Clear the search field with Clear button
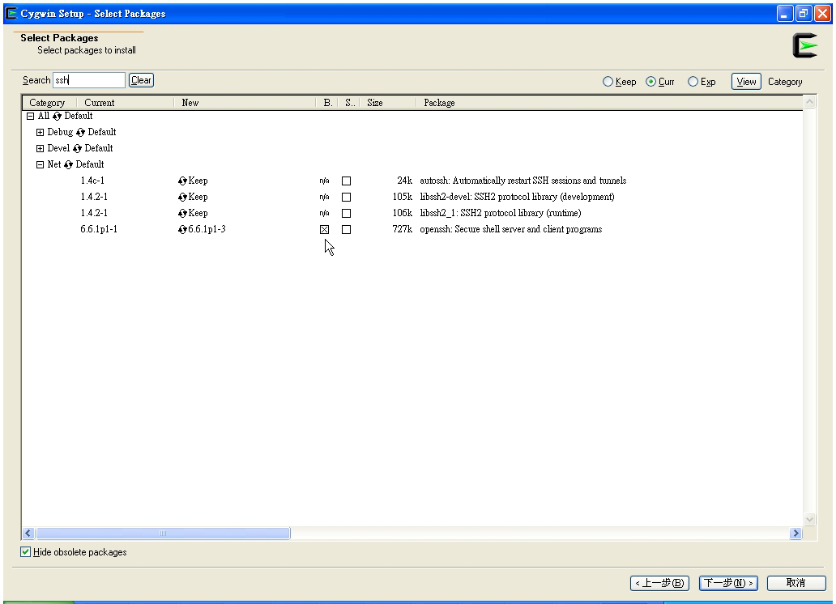 tap(141, 80)
